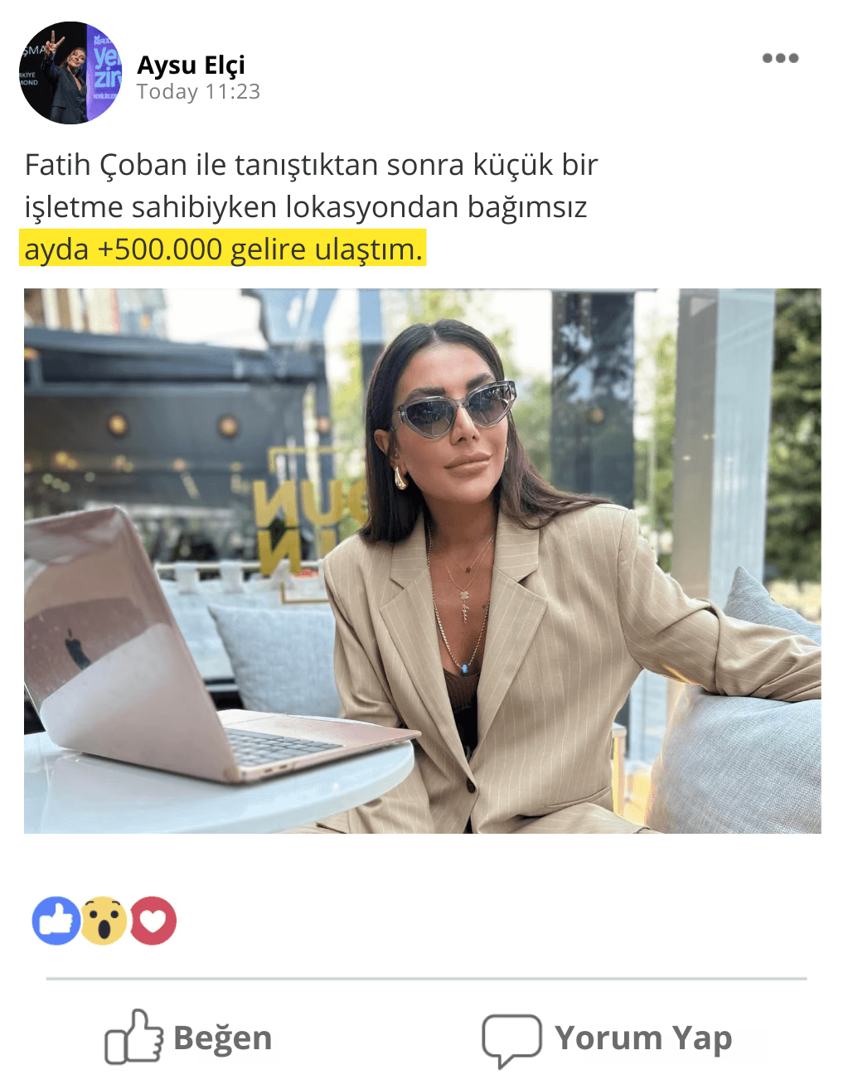Screen dimensions: 853x1089
Task: Click Aysu Elçi's round profile picture
Action: point(70,73)
